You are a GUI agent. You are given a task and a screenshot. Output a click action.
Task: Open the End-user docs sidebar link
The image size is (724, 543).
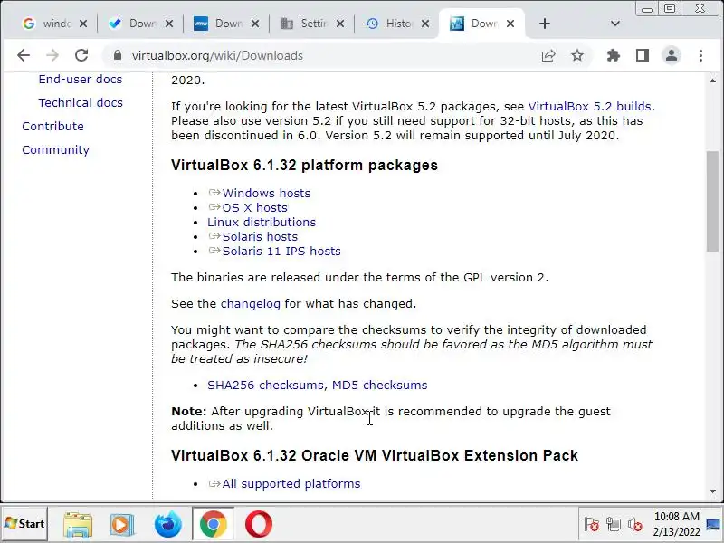click(81, 80)
